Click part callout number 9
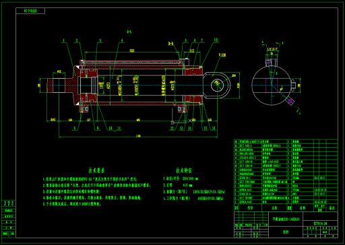 coord(98,129)
